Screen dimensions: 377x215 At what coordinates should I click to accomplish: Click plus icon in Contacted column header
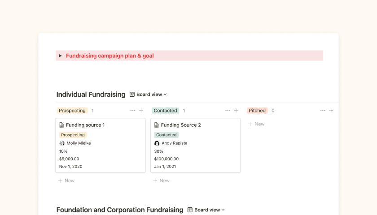pos(236,111)
